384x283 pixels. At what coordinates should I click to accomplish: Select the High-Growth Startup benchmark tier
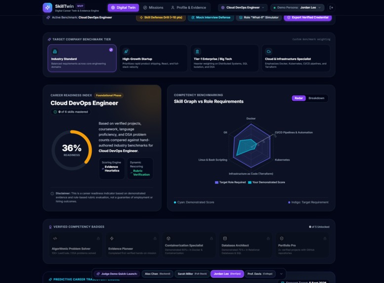coord(153,58)
